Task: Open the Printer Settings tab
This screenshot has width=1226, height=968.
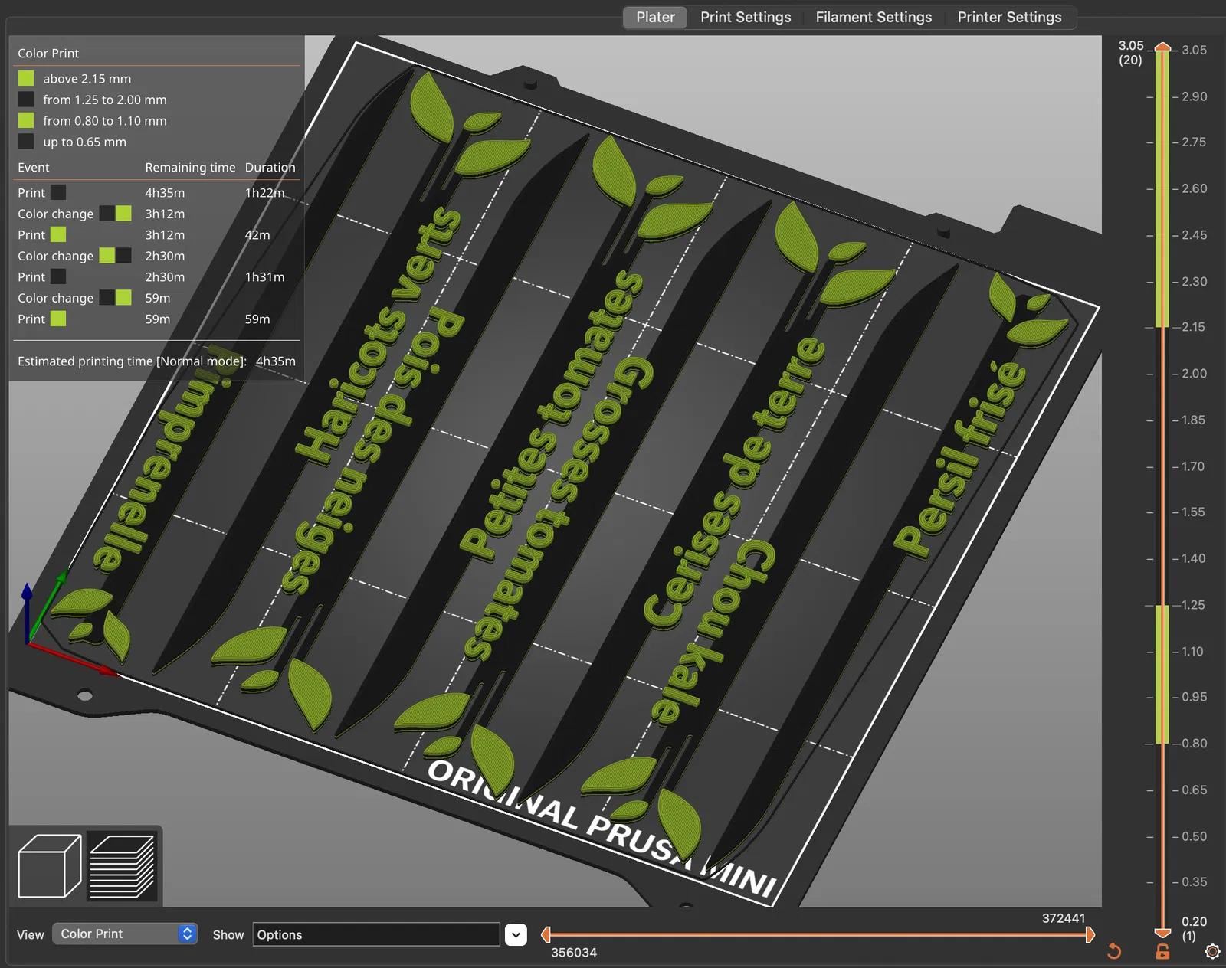Action: (x=1009, y=17)
